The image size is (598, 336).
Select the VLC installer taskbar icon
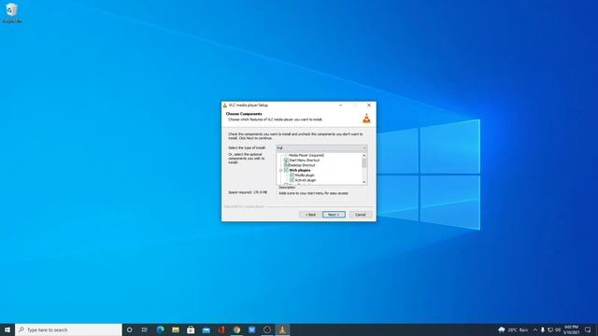coord(282,329)
